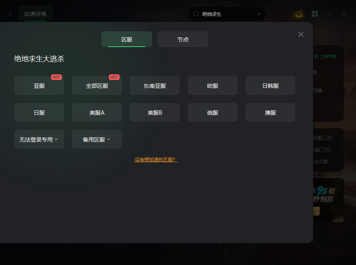Click the search magnifier icon
Viewport: 356px width, 265px height.
pyautogui.click(x=196, y=14)
